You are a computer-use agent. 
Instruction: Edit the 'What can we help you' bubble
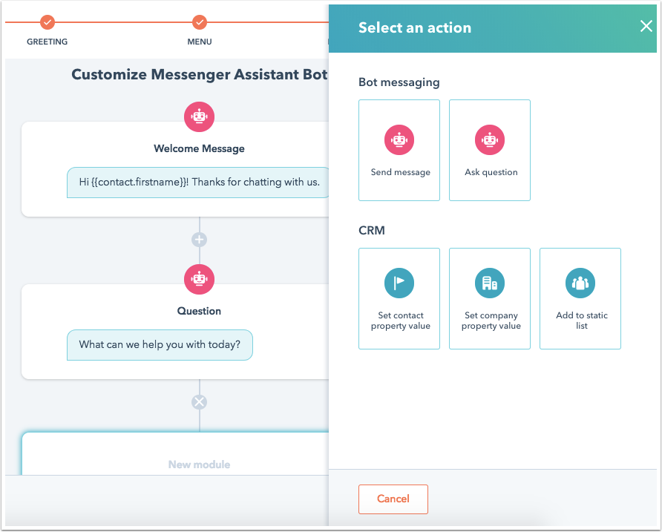pos(160,345)
